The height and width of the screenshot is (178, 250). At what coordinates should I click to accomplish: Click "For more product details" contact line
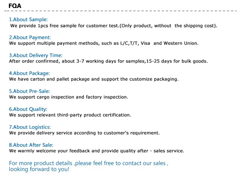coord(89,163)
